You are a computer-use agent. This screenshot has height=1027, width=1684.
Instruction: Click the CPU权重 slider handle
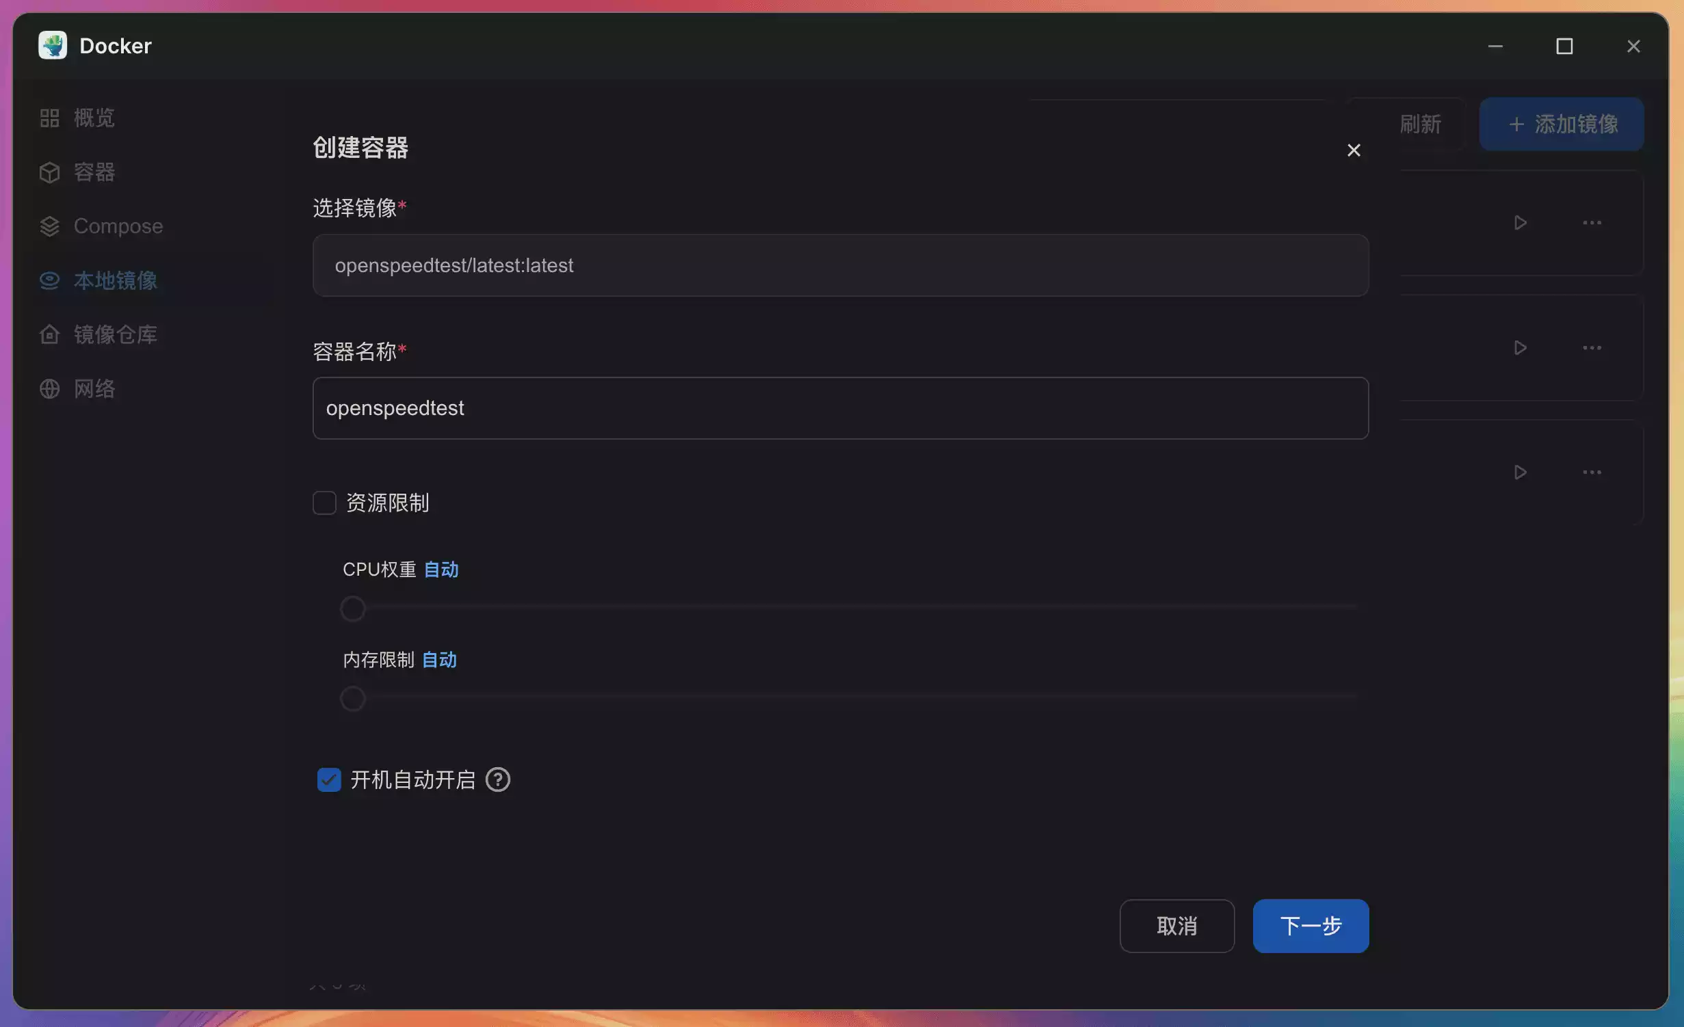click(x=353, y=608)
